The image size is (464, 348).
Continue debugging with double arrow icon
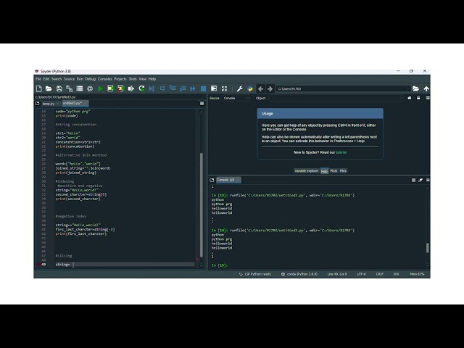coord(193,88)
